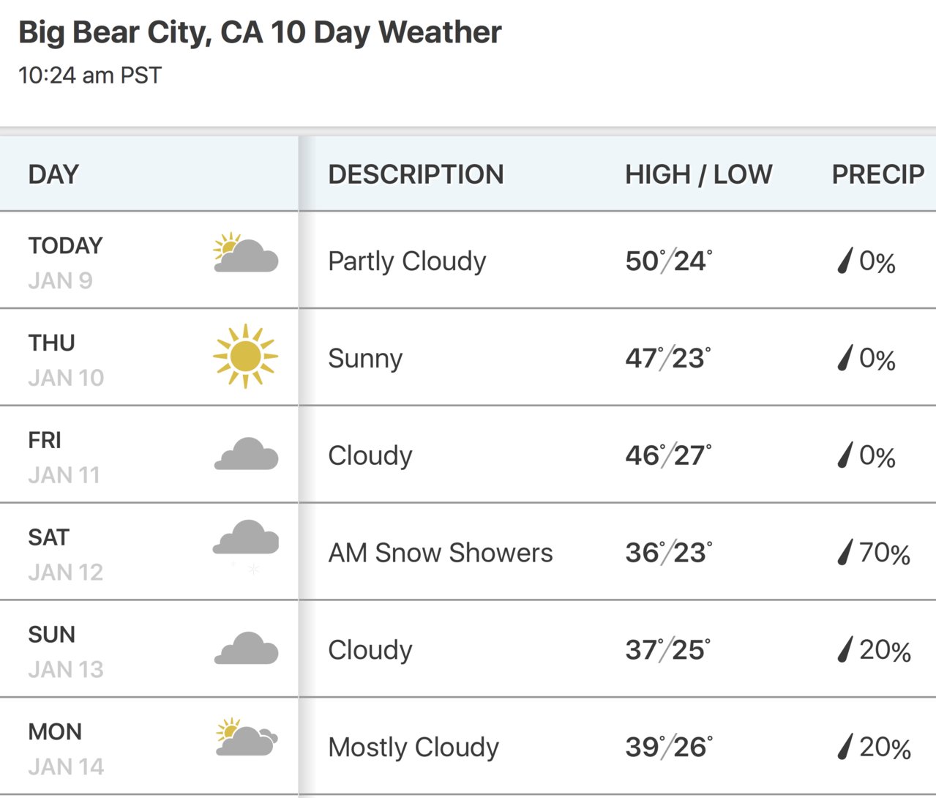Image resolution: width=936 pixels, height=798 pixels.
Task: Click the raindrop icon in Today's row
Action: coord(845,261)
